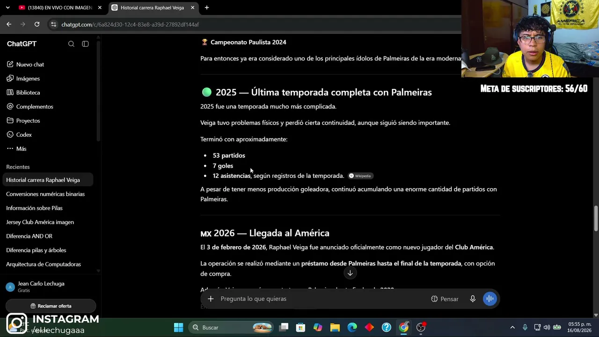Image resolution: width=599 pixels, height=337 pixels.
Task: Click the bold '3 de febrero de 2026' text
Action: click(x=236, y=247)
